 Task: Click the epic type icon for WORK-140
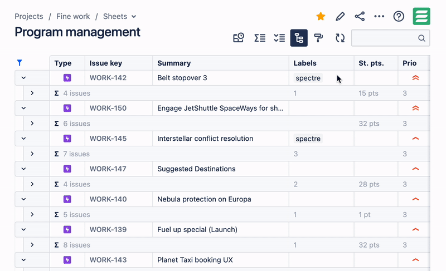[67, 199]
